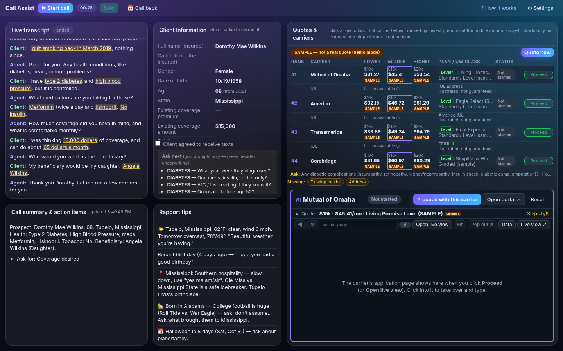Check the Client agreed to receive texts box
Viewport: 563px width, 351px height.
tap(158, 144)
